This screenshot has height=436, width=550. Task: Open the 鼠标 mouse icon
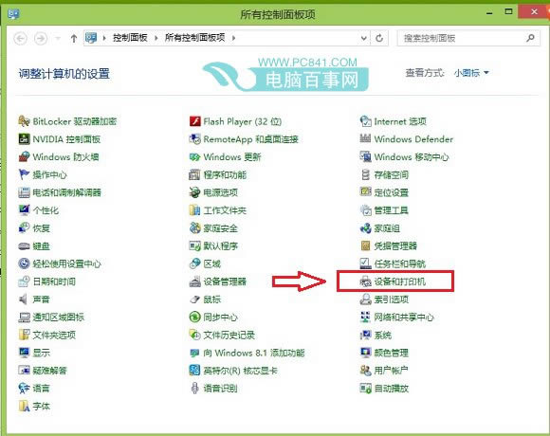194,300
